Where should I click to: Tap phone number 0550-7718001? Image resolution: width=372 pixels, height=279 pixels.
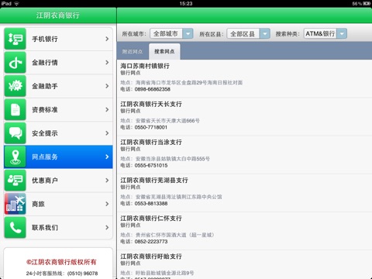[151, 127]
